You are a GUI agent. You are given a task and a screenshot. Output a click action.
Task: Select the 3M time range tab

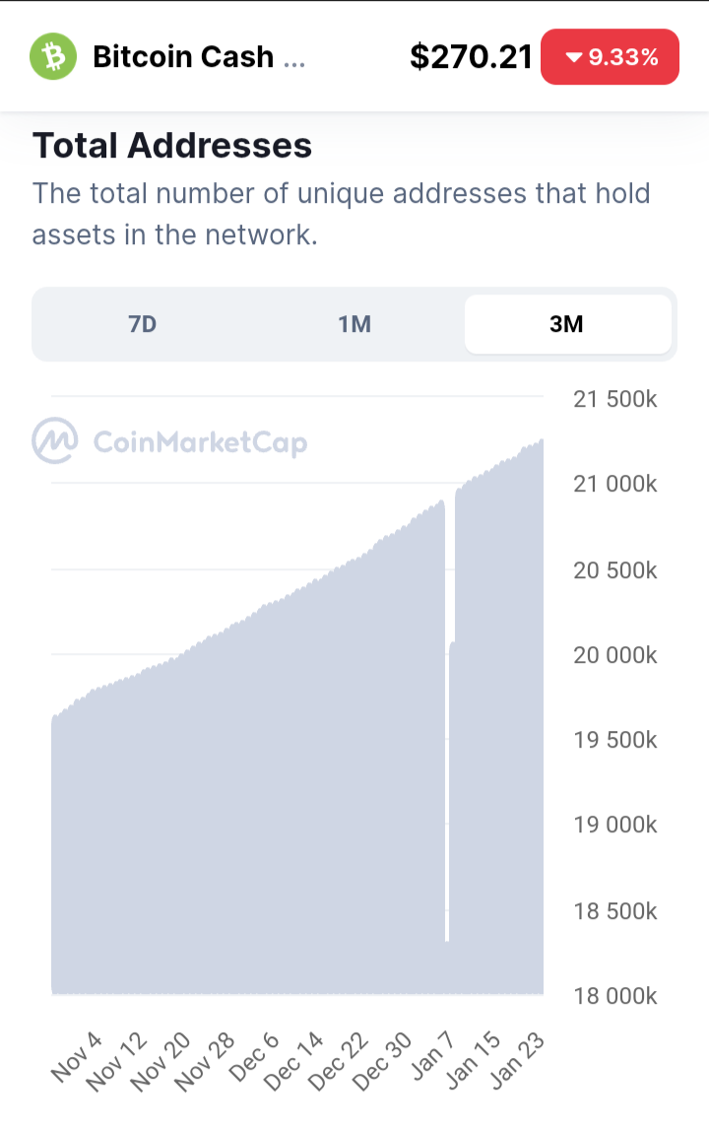pyautogui.click(x=567, y=324)
